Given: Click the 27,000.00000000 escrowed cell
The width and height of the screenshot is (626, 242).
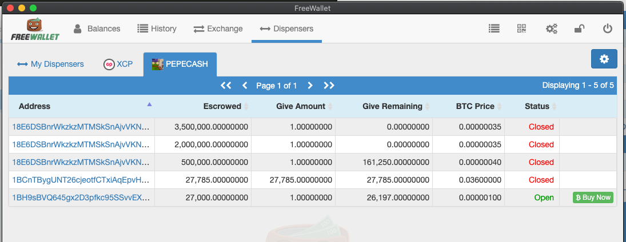Looking at the screenshot, I should coord(203,197).
